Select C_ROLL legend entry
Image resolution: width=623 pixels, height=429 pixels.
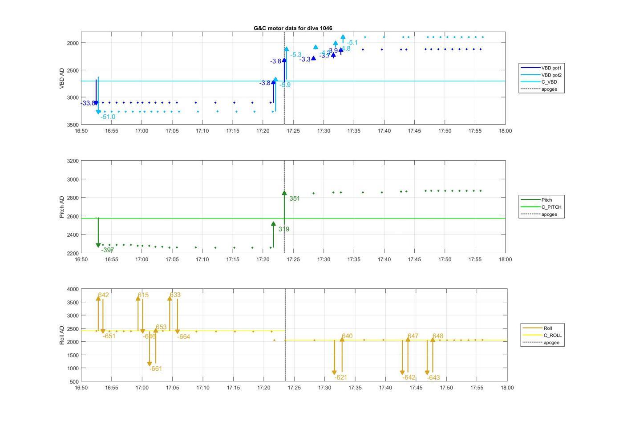point(542,335)
